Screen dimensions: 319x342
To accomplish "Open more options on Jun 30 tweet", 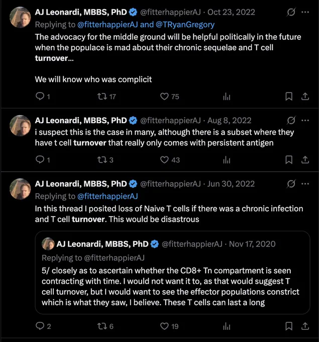I will click(305, 184).
